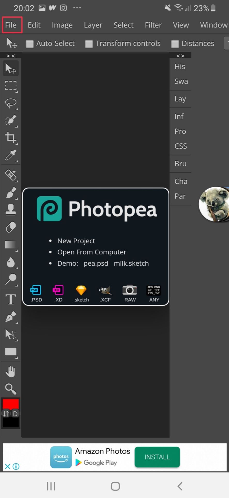
Task: Open the Image menu
Action: tap(62, 25)
